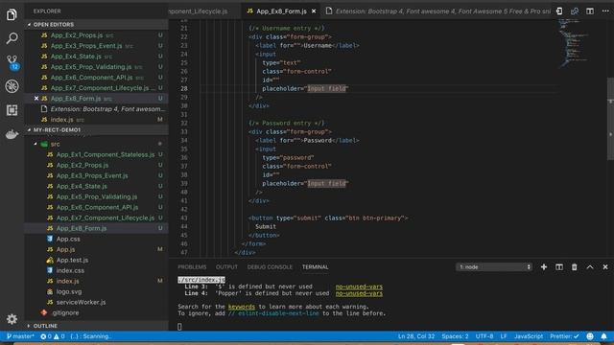Close App_Ex8_Form.js in Open Editors

[36, 98]
